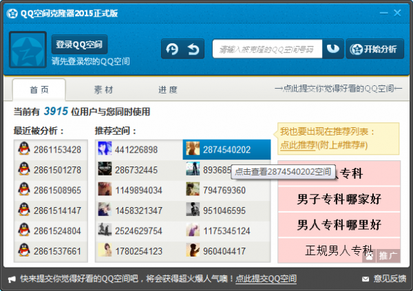This screenshot has width=413, height=291.
Task: Open the dropdown beside the QQ number field
Action: click(x=333, y=49)
